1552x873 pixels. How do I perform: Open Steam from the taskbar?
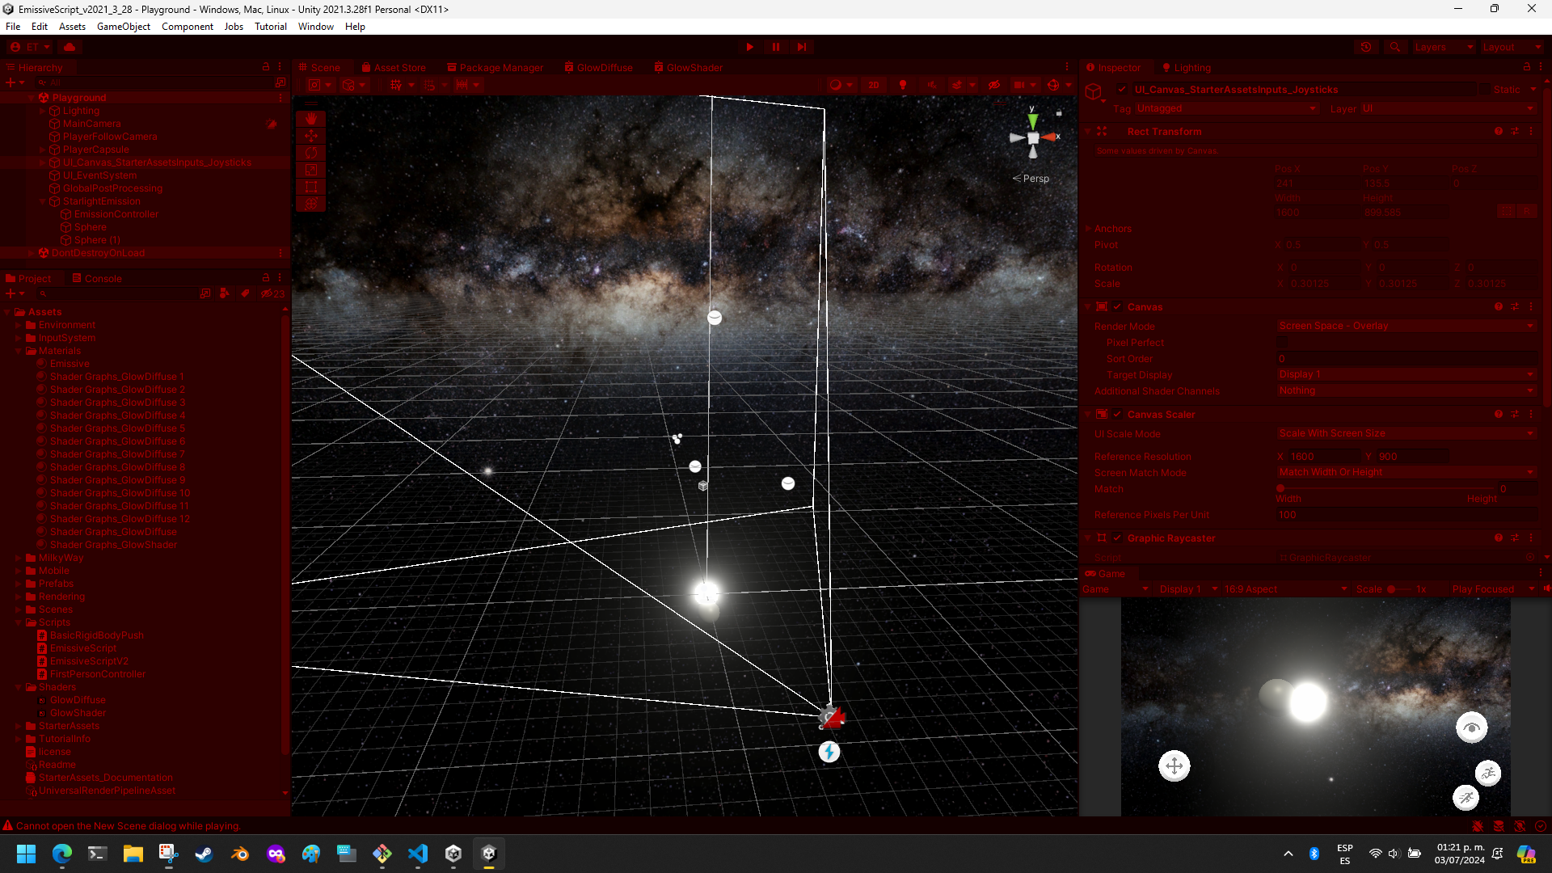click(x=204, y=854)
